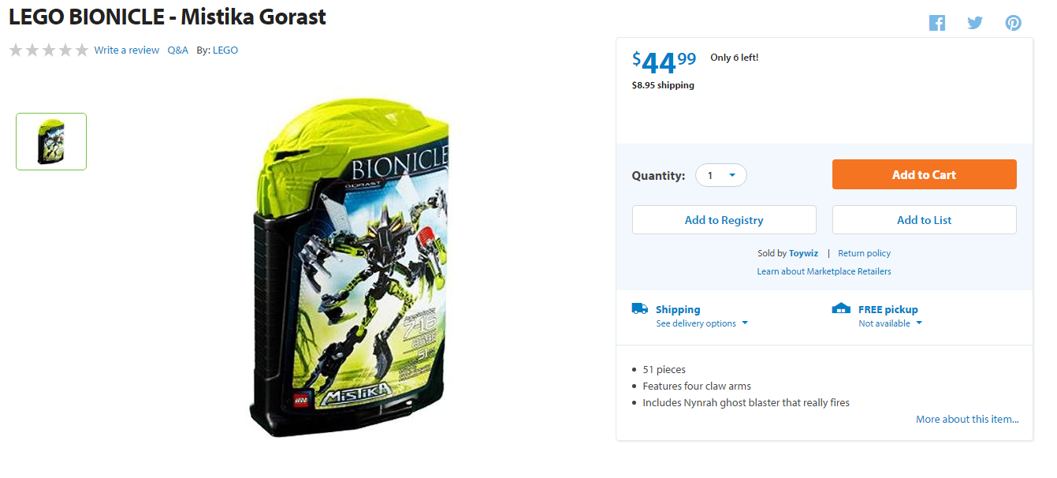The width and height of the screenshot is (1057, 478).
Task: Expand See delivery options
Action: (x=702, y=323)
